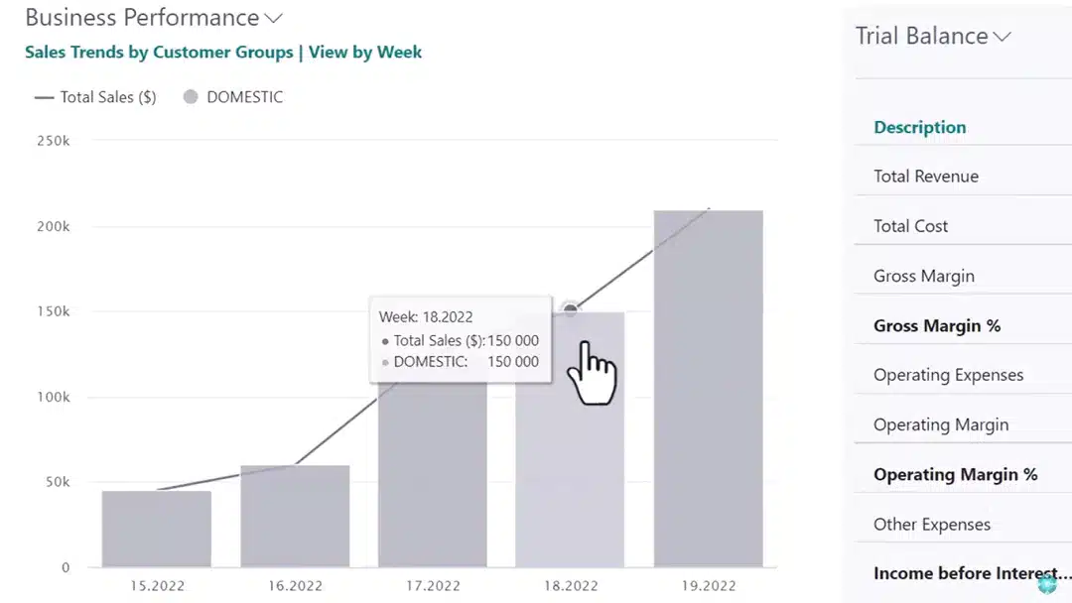Expand the Business Performance chevron
Viewport: 1072px width, 603px height.
coord(274,18)
